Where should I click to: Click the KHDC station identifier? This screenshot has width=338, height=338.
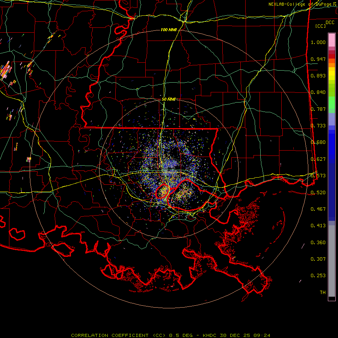coord(210,335)
